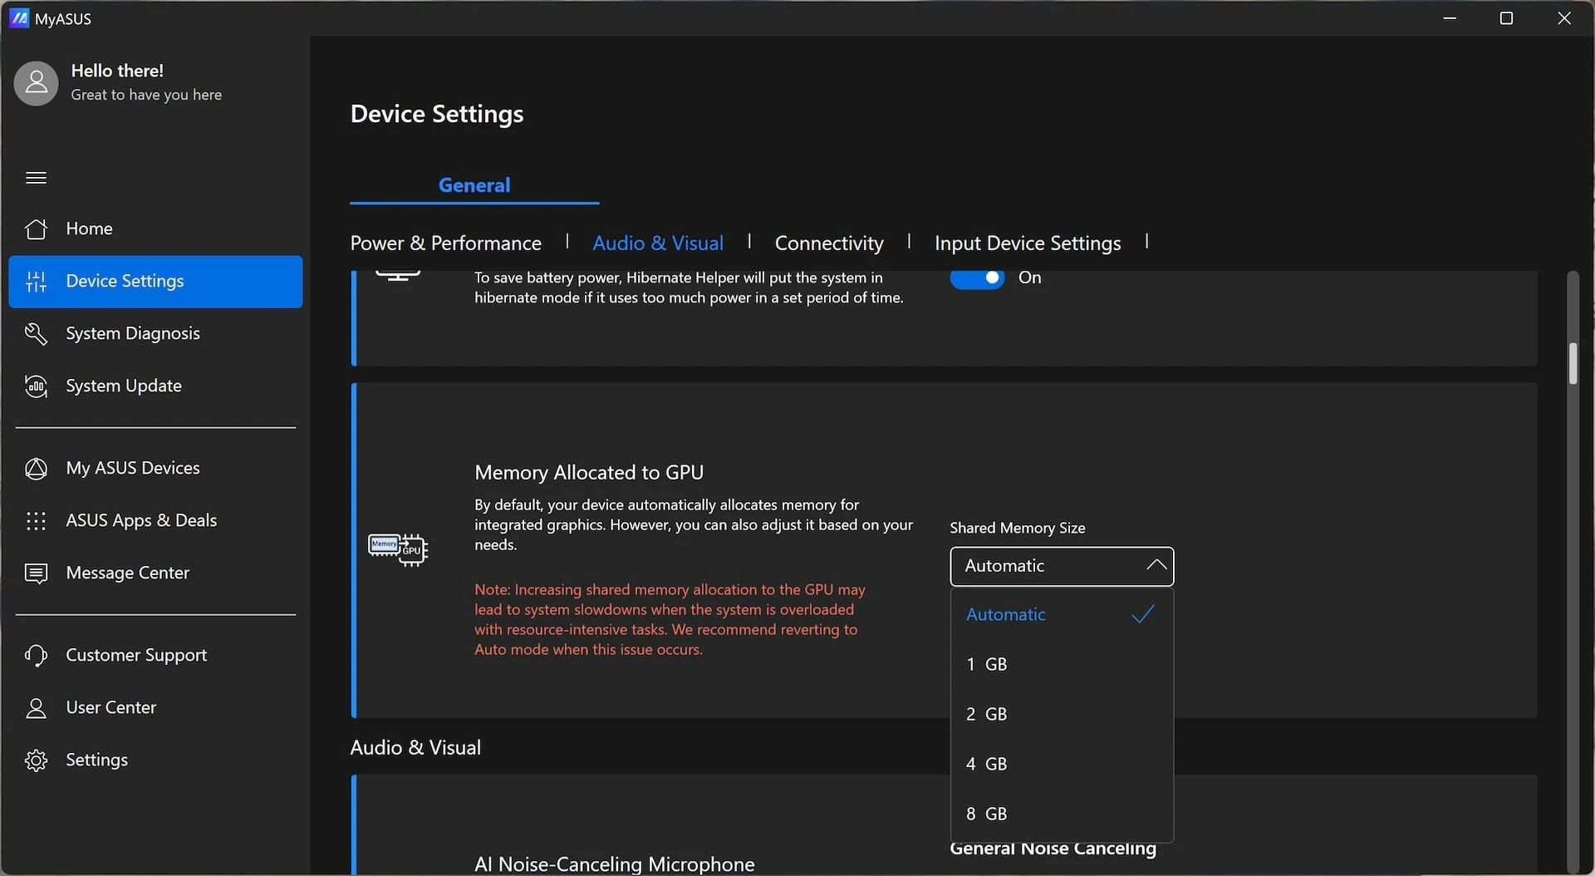Jump to Power & Performance section
Image resolution: width=1595 pixels, height=876 pixels.
pyautogui.click(x=446, y=243)
